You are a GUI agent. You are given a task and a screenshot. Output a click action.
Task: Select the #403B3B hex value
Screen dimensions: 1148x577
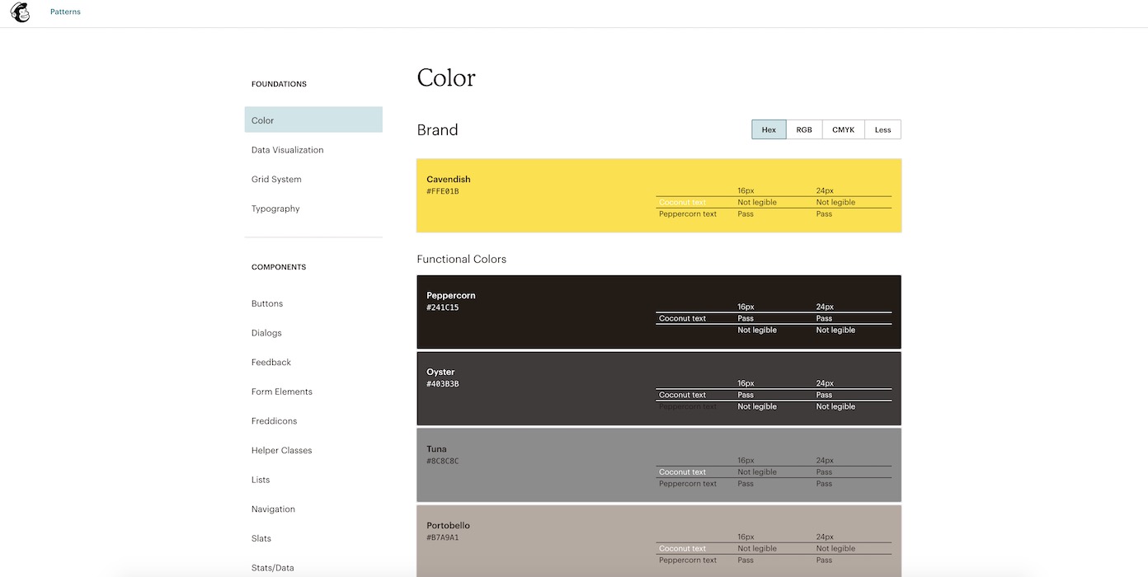(x=443, y=384)
